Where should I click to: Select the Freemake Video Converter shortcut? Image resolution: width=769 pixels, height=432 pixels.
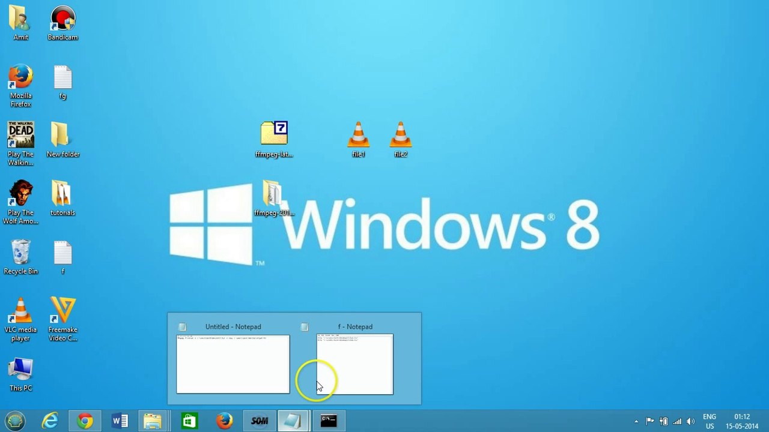(62, 320)
